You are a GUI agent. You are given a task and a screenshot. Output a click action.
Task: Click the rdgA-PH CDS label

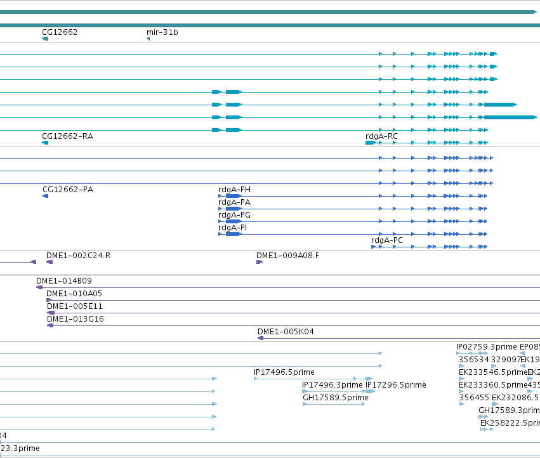(235, 190)
